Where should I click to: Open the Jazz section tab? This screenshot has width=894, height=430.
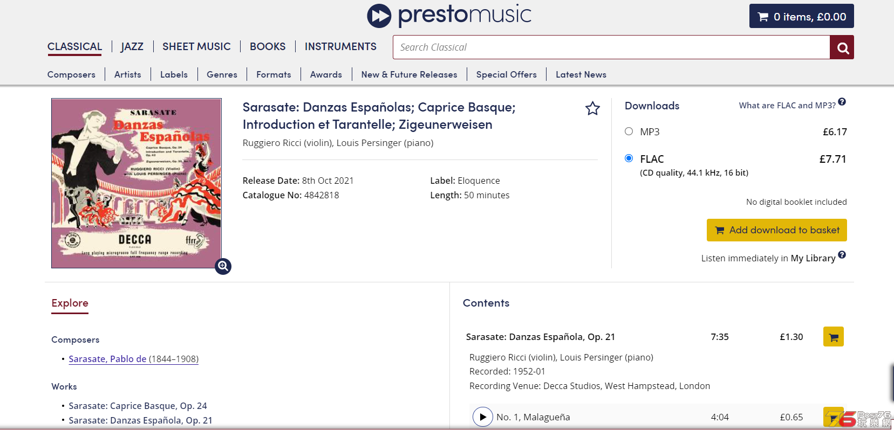click(x=132, y=47)
